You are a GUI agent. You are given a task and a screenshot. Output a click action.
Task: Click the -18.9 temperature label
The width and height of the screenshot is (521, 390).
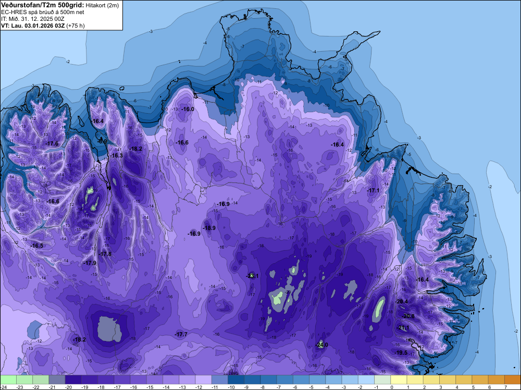pos(209,228)
